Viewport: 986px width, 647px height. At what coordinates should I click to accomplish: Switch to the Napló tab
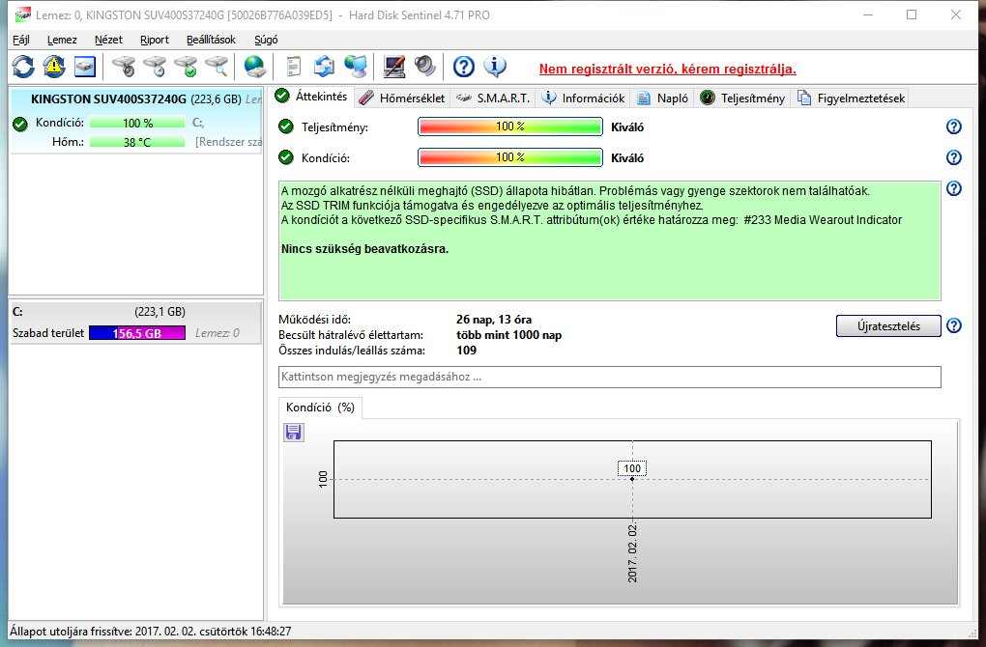(x=663, y=98)
